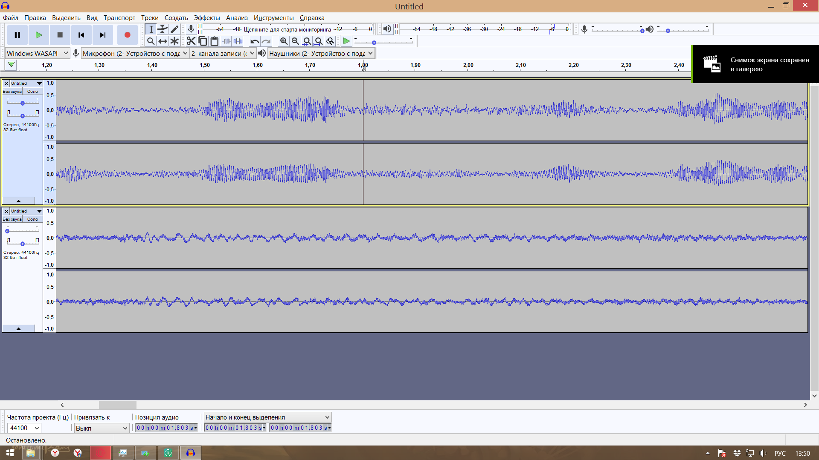This screenshot has width=819, height=460.
Task: Solo the first track with Соло
Action: coord(33,92)
